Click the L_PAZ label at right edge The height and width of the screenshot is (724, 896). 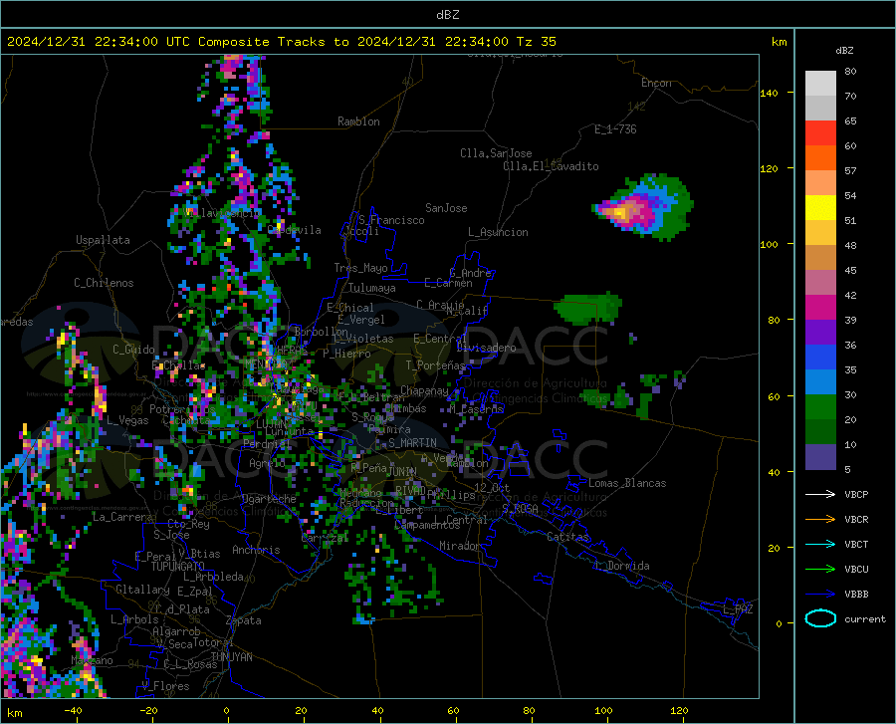pos(739,609)
